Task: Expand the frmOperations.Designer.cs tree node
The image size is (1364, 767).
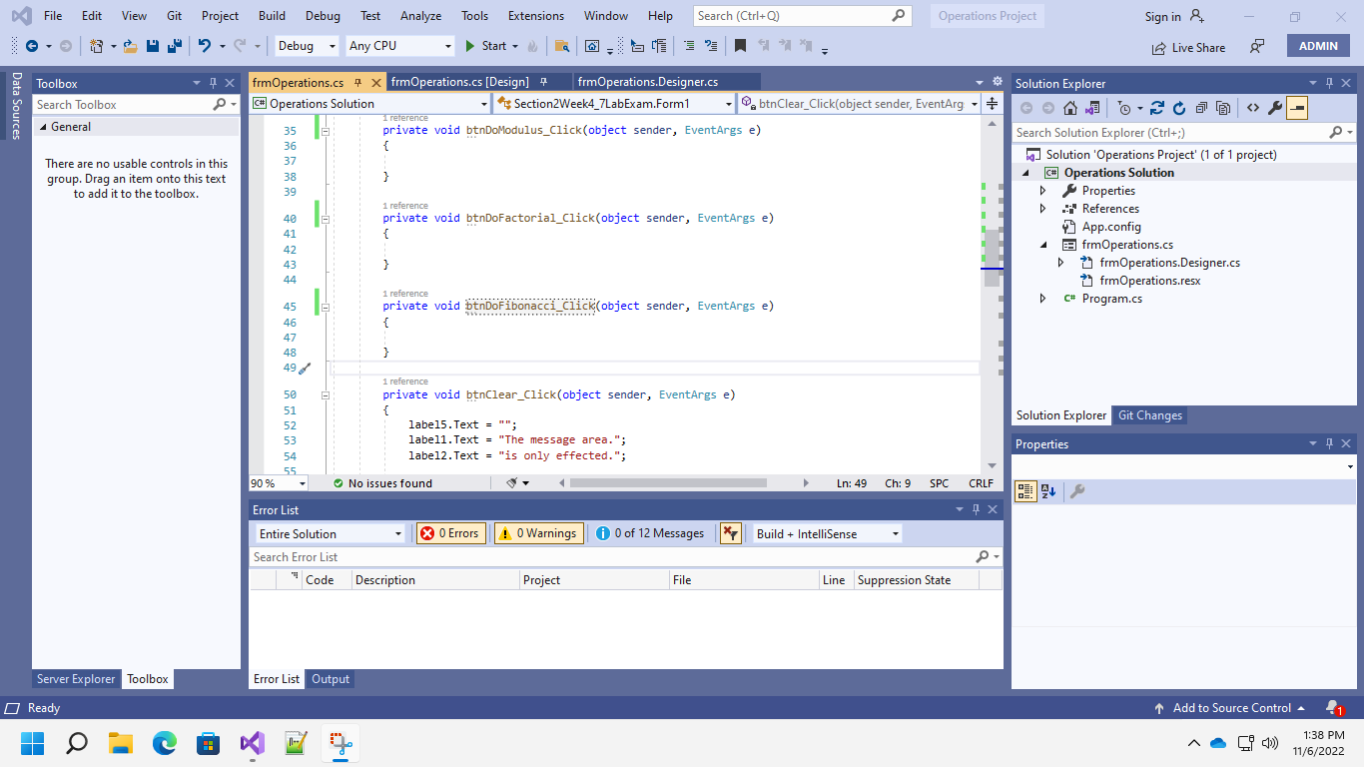Action: 1061,263
